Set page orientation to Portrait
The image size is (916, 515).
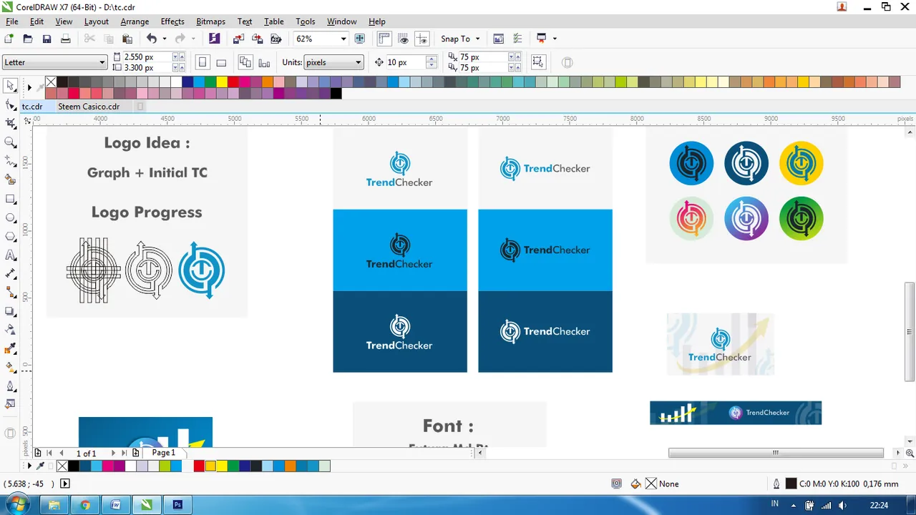coord(203,62)
